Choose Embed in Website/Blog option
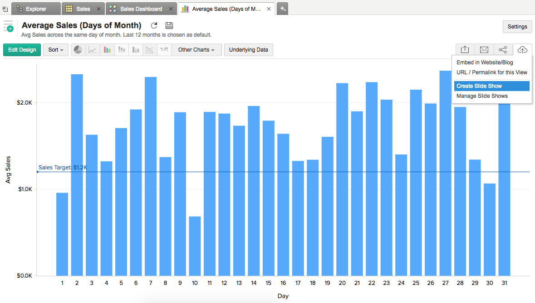The height and width of the screenshot is (303, 535). (485, 63)
